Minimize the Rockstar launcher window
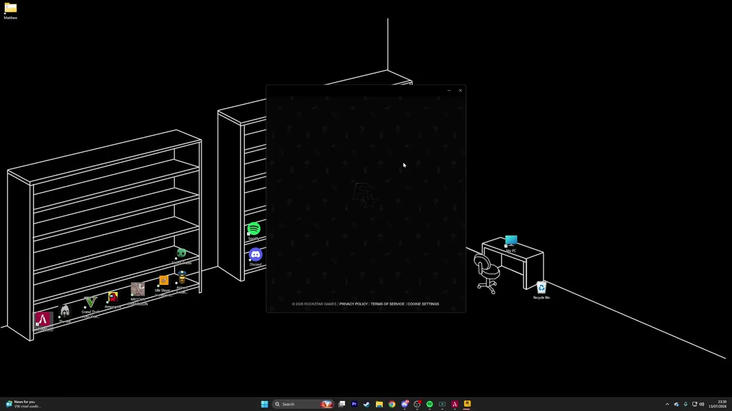 click(x=449, y=90)
